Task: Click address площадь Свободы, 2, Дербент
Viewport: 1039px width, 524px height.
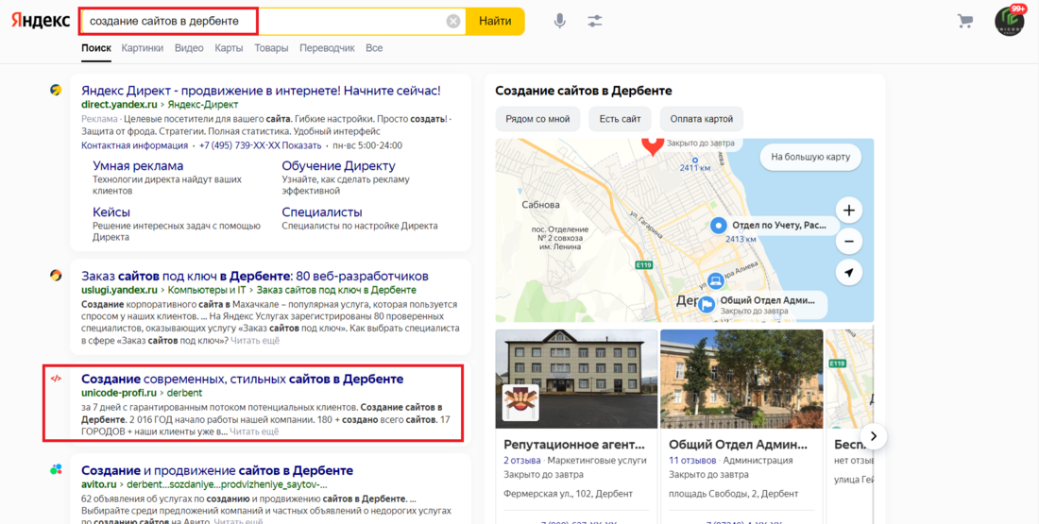Action: tap(734, 494)
